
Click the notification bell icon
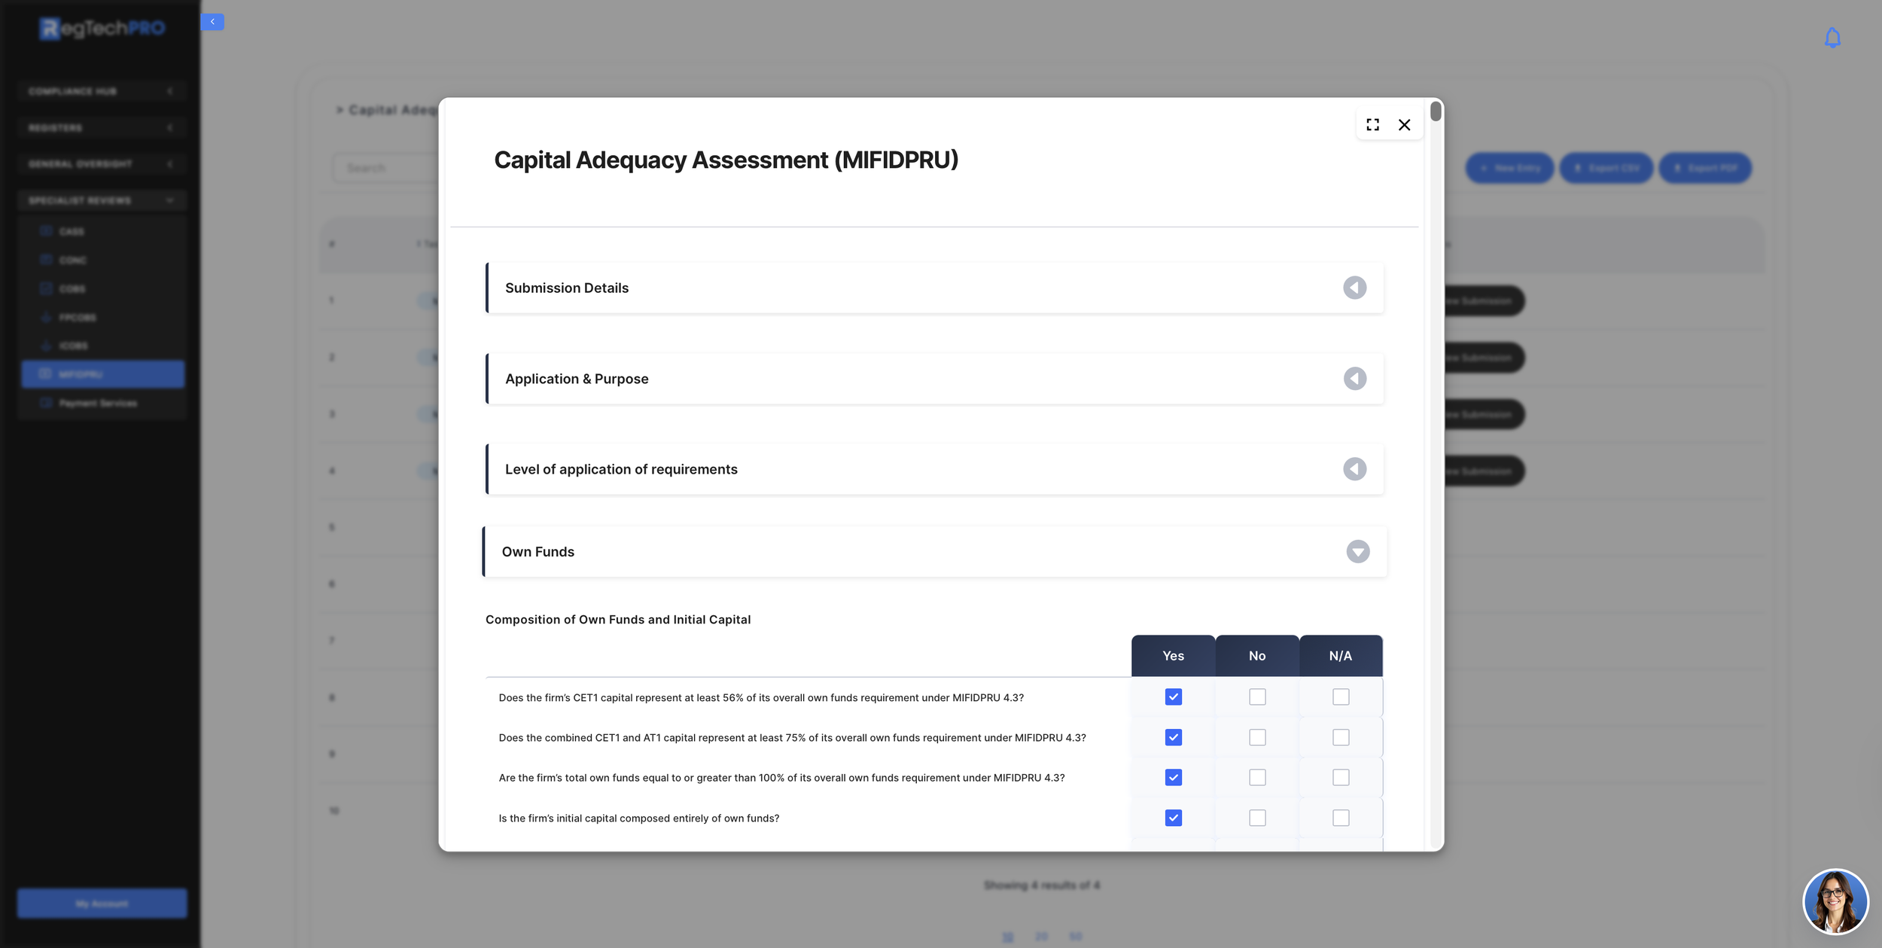(1832, 38)
